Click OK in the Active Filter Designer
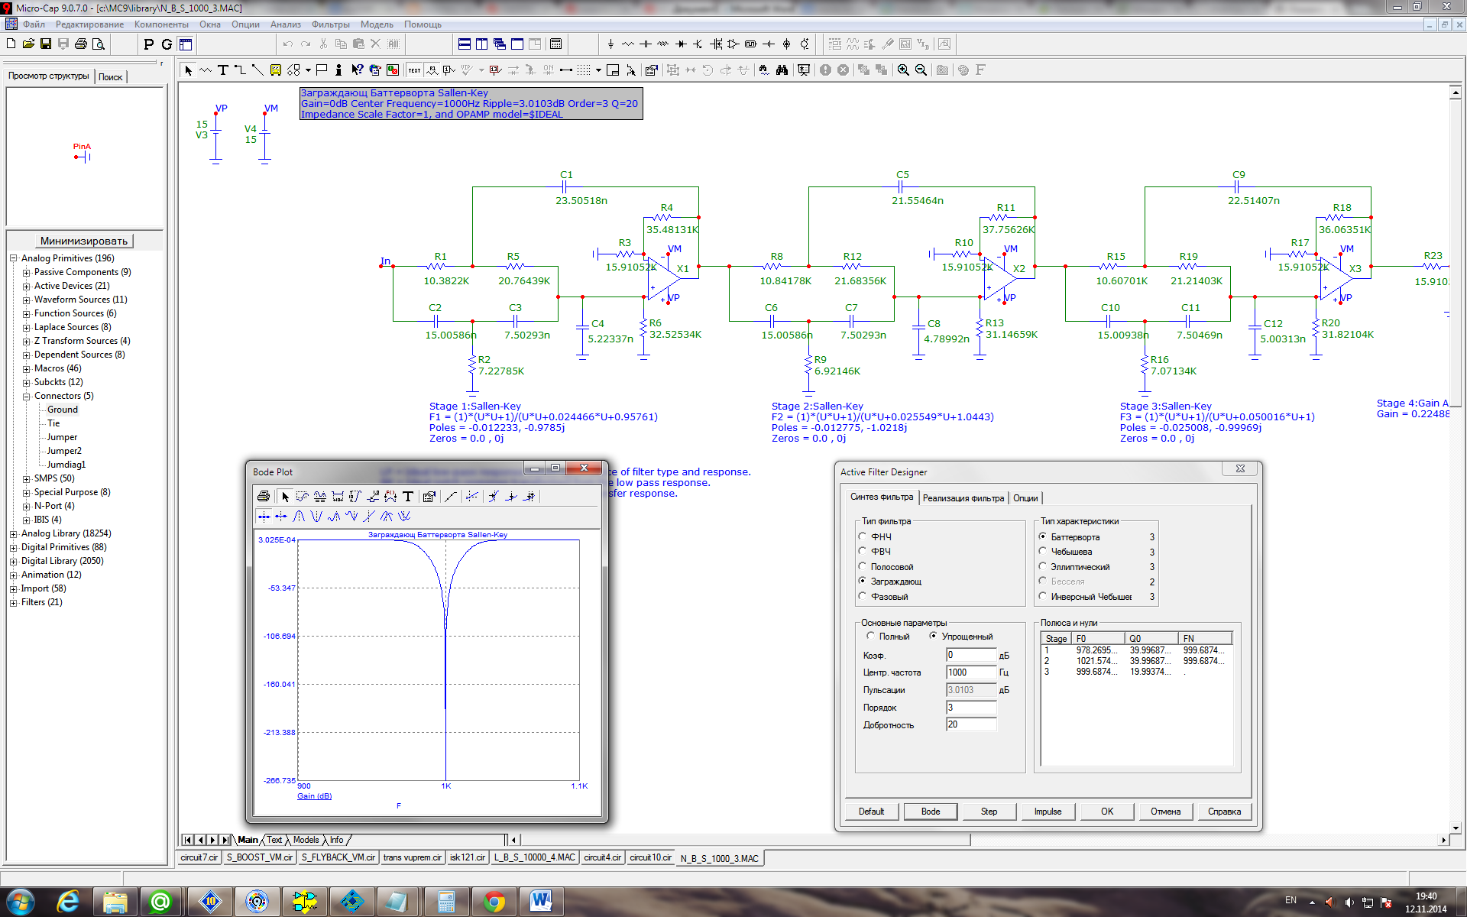This screenshot has height=917, width=1467. [x=1106, y=812]
